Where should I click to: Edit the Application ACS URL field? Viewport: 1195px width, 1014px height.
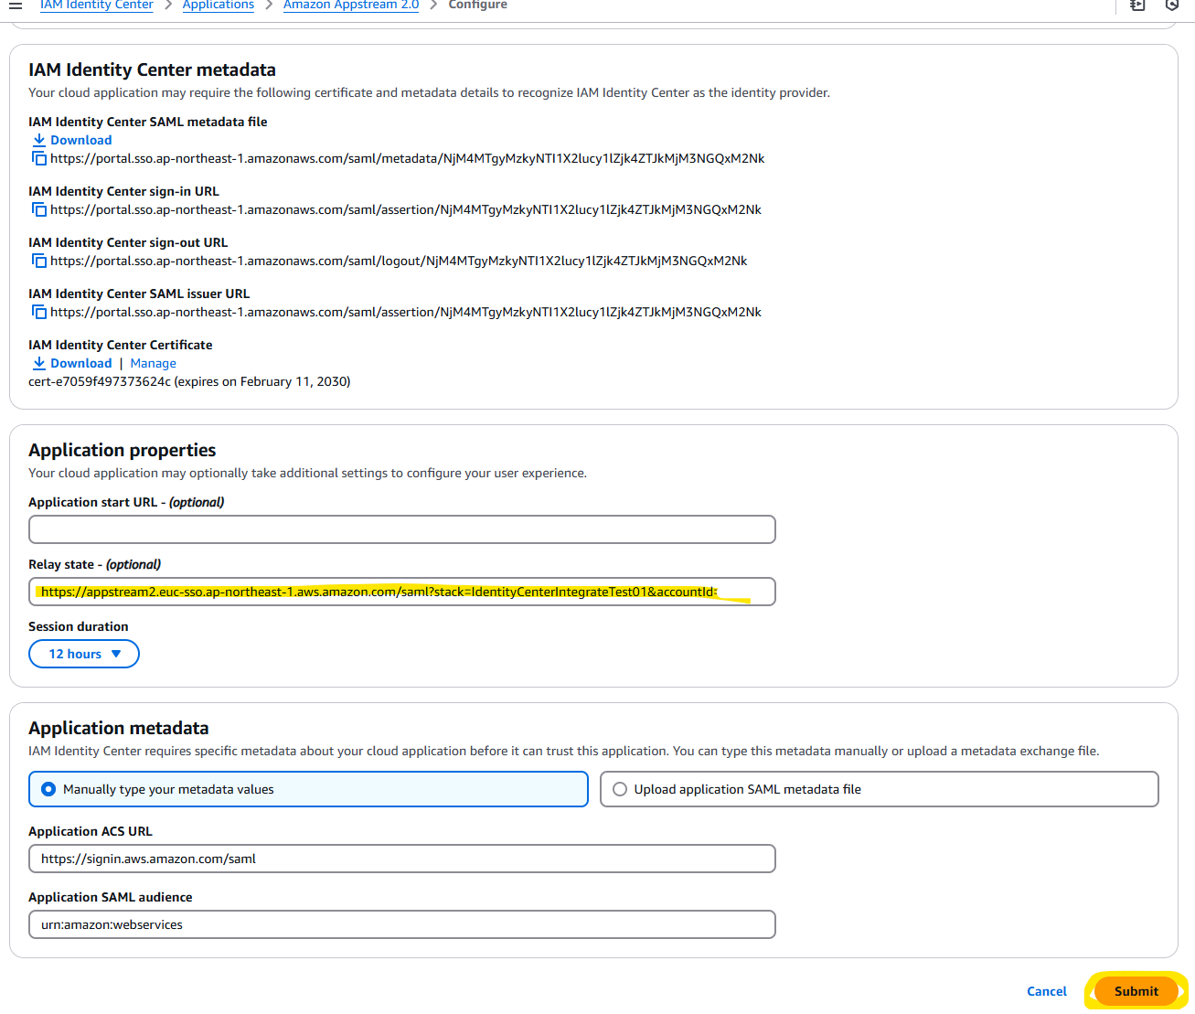(x=402, y=859)
